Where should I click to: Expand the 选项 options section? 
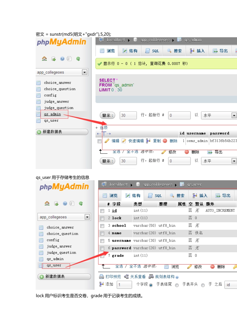pyautogui.click(x=103, y=127)
